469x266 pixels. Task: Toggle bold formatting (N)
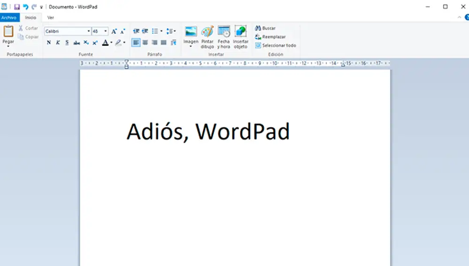(x=49, y=43)
